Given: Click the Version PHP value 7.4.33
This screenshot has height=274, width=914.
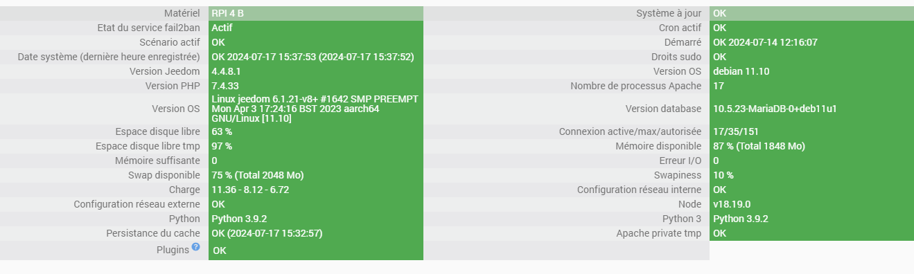Looking at the screenshot, I should [x=225, y=86].
